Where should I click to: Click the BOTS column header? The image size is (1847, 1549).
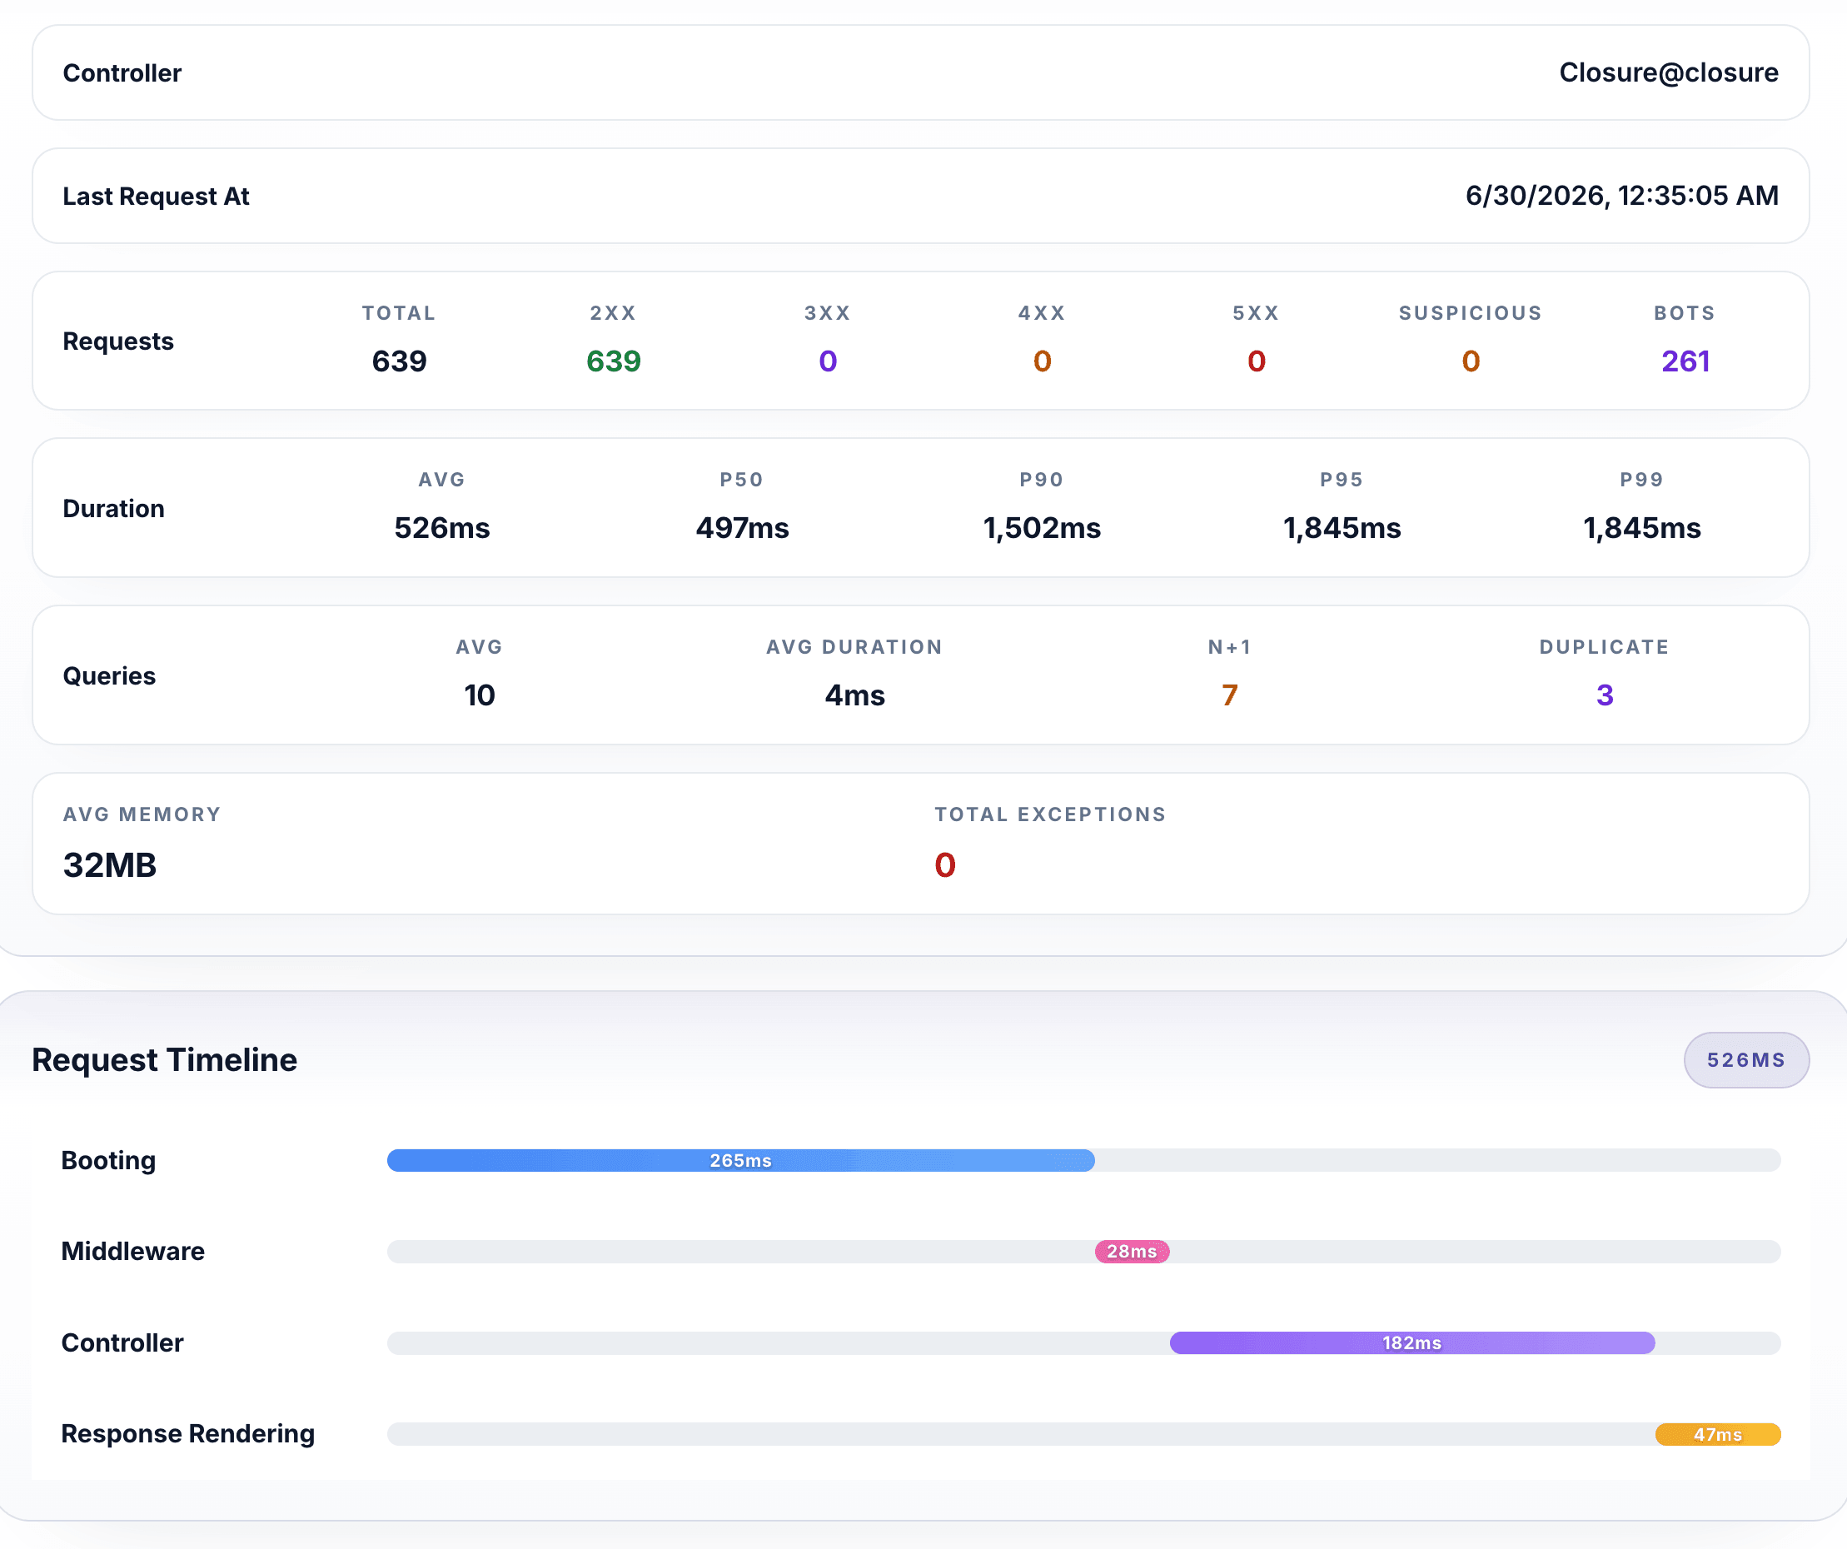pyautogui.click(x=1685, y=313)
